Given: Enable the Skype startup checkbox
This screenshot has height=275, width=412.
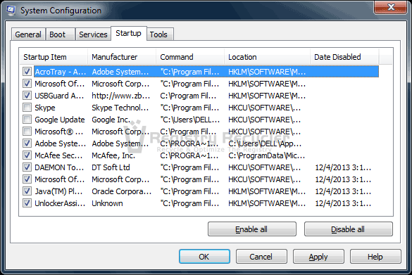Looking at the screenshot, I should pos(27,108).
